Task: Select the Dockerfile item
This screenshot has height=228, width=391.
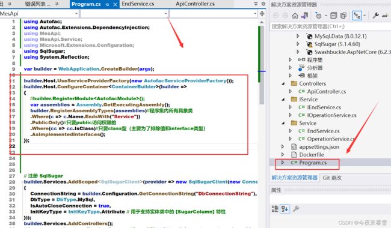Action: pyautogui.click(x=312, y=155)
